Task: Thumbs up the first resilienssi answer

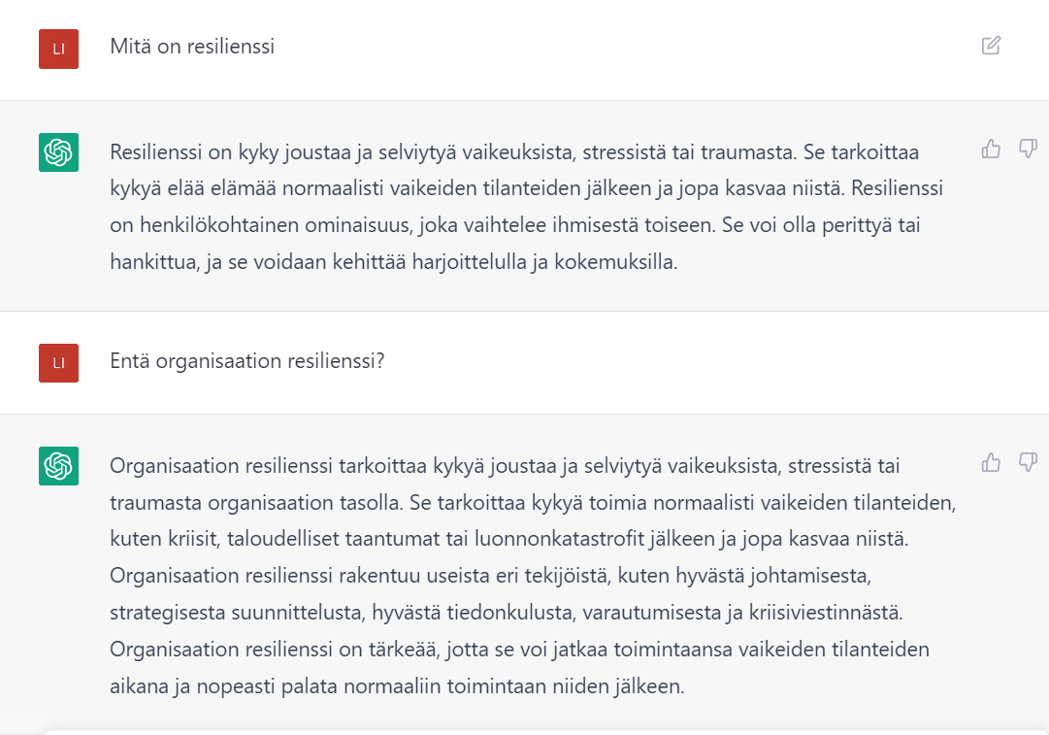Action: [x=991, y=149]
